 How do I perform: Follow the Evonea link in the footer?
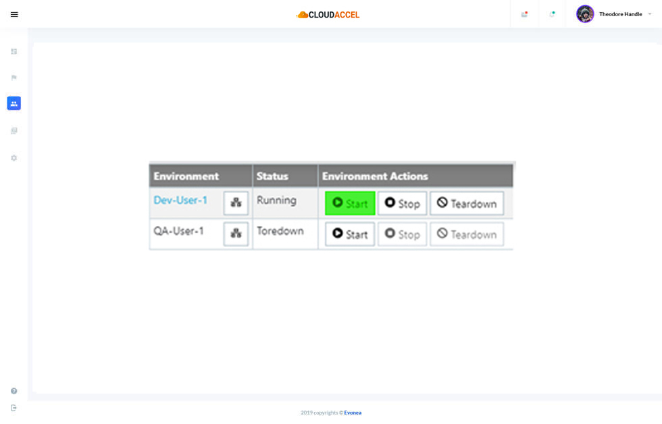pyautogui.click(x=353, y=413)
